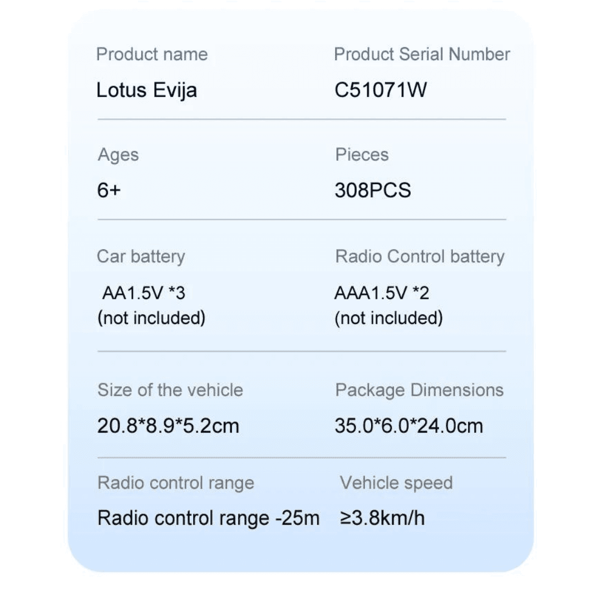Select the '35.0*6.0*24.0cm' package dimensions value
Screen dimensions: 601x601
click(408, 426)
